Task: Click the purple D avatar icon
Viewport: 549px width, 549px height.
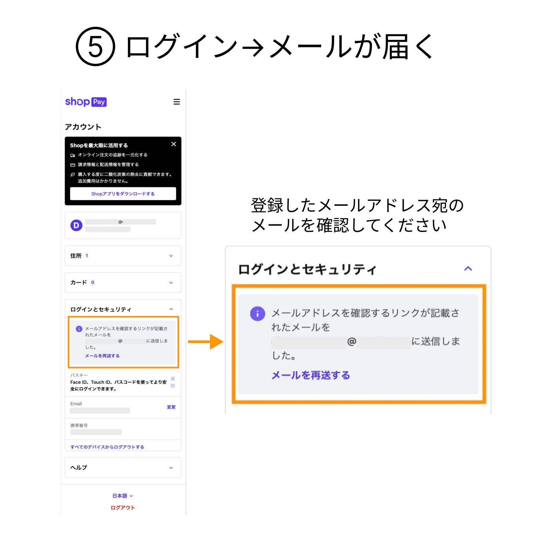Action: (x=76, y=225)
